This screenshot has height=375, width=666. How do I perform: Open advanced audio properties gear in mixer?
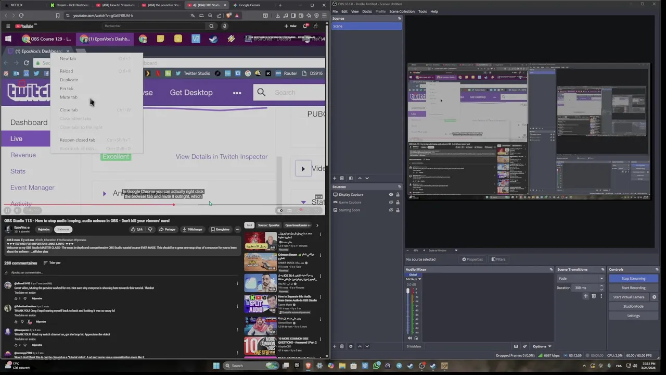[x=524, y=346]
